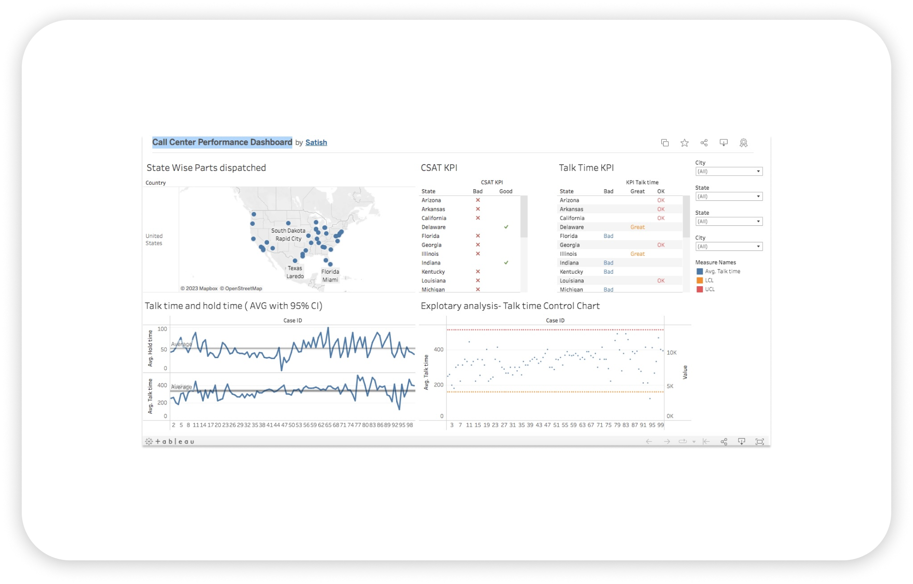Enter full screen using the bottom-right icon
The image size is (913, 584).
(x=759, y=442)
